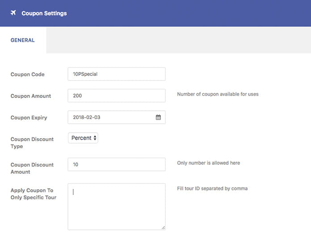The height and width of the screenshot is (248, 311).
Task: Click the Coupon Code field containing 10PSpecial
Action: pos(116,74)
